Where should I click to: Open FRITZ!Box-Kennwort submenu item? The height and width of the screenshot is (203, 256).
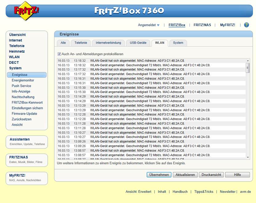click(x=27, y=103)
